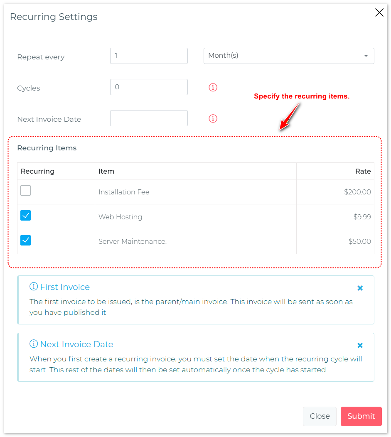
Task: Click the Recurring Items section heading
Action: 46,148
